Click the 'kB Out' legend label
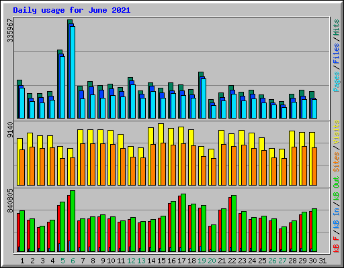Screen dimensions: 344x268 (336, 189)
